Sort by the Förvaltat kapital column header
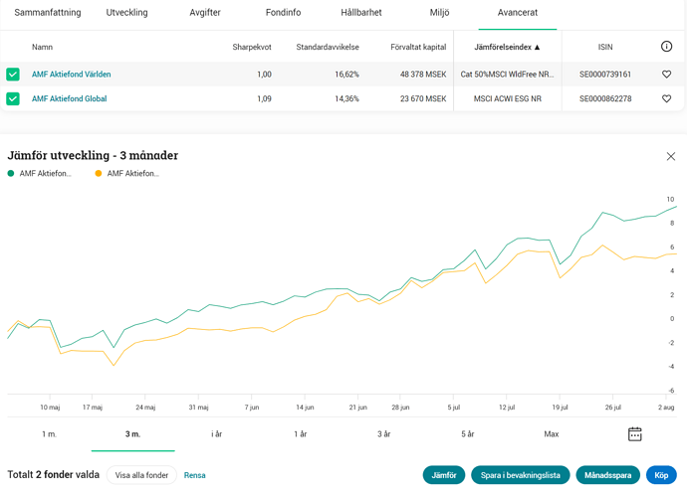Image resolution: width=687 pixels, height=494 pixels. [x=418, y=47]
